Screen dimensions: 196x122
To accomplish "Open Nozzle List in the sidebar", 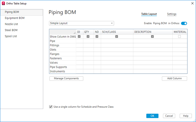I will tap(11, 24).
